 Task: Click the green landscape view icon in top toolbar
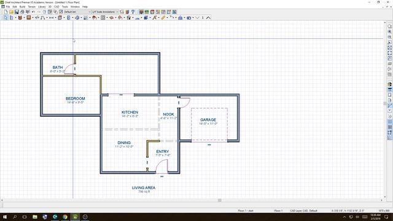tap(147, 12)
